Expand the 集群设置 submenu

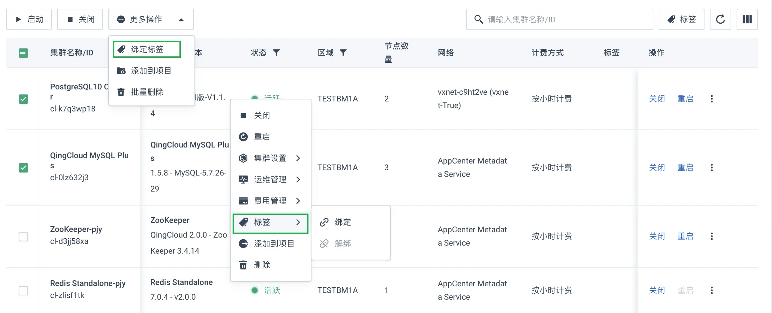pos(270,158)
